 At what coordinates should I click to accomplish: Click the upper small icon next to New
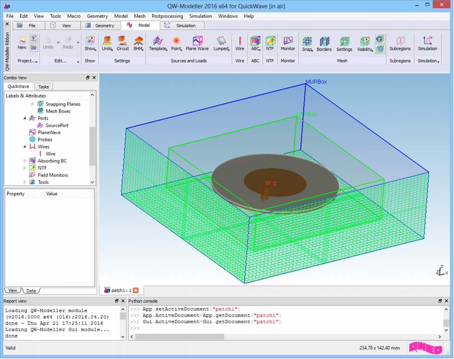coord(33,38)
